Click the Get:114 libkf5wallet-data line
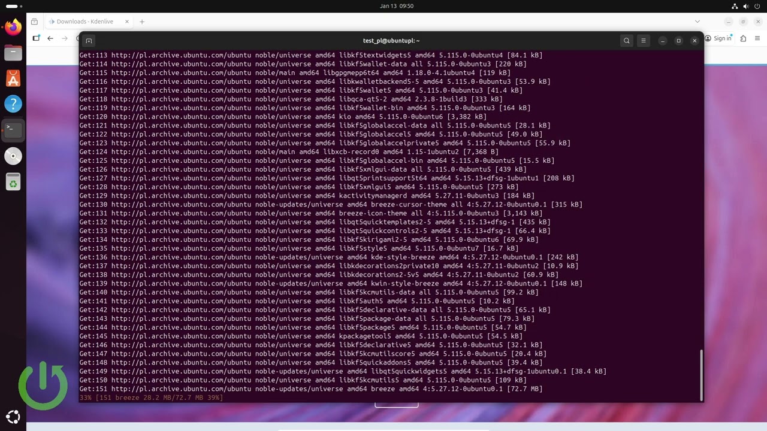Viewport: 767px width, 431px height. [303, 64]
